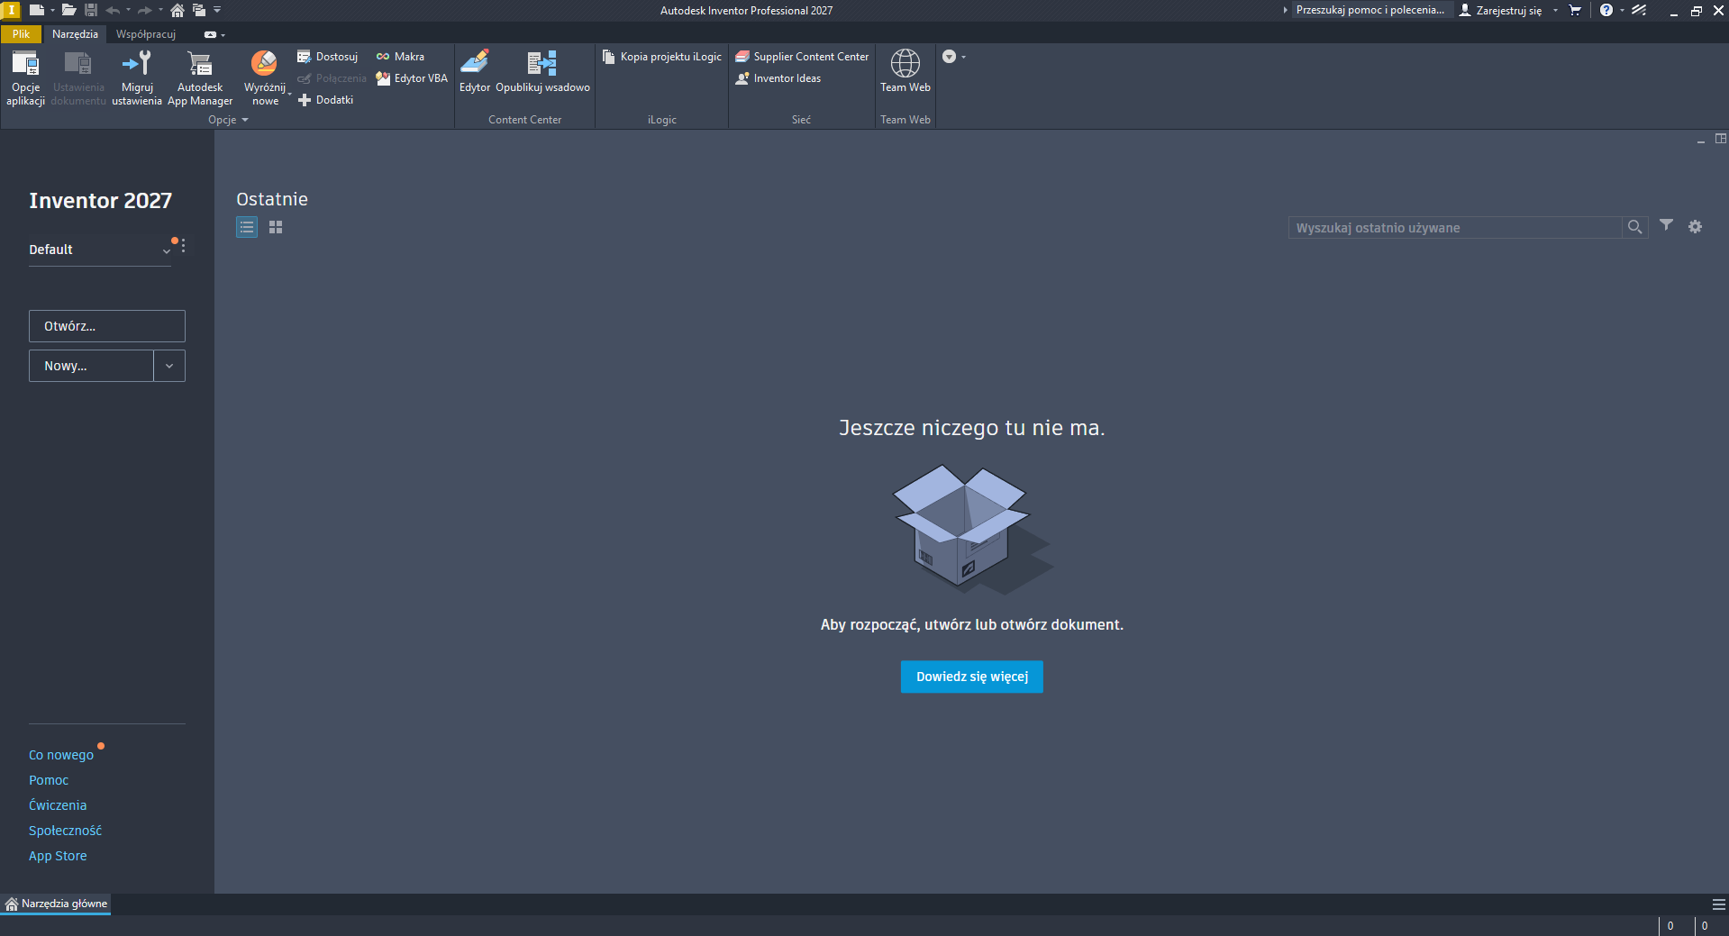Viewport: 1729px width, 936px height.
Task: Open the Ćwiczenia link
Action: 58,805
